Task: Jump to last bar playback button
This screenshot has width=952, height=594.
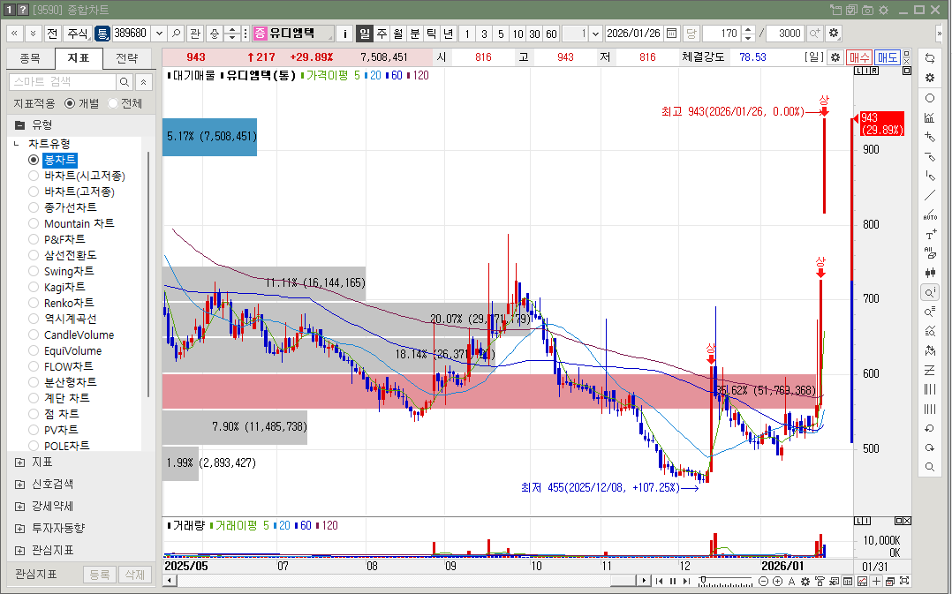Action: click(x=686, y=582)
